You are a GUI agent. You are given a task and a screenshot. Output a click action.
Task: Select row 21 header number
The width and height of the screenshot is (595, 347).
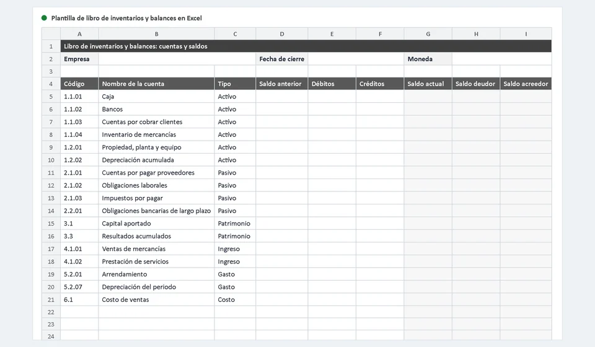click(51, 299)
